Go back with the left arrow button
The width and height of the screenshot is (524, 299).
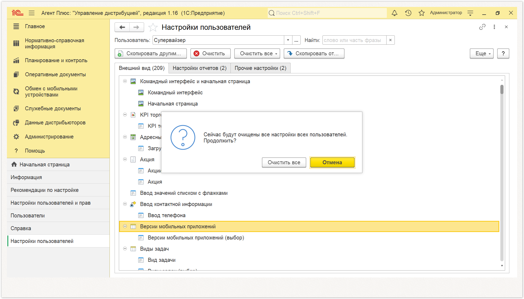click(122, 27)
